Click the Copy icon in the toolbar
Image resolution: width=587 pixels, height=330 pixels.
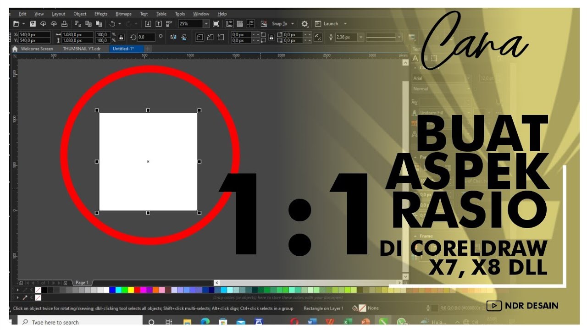89,24
